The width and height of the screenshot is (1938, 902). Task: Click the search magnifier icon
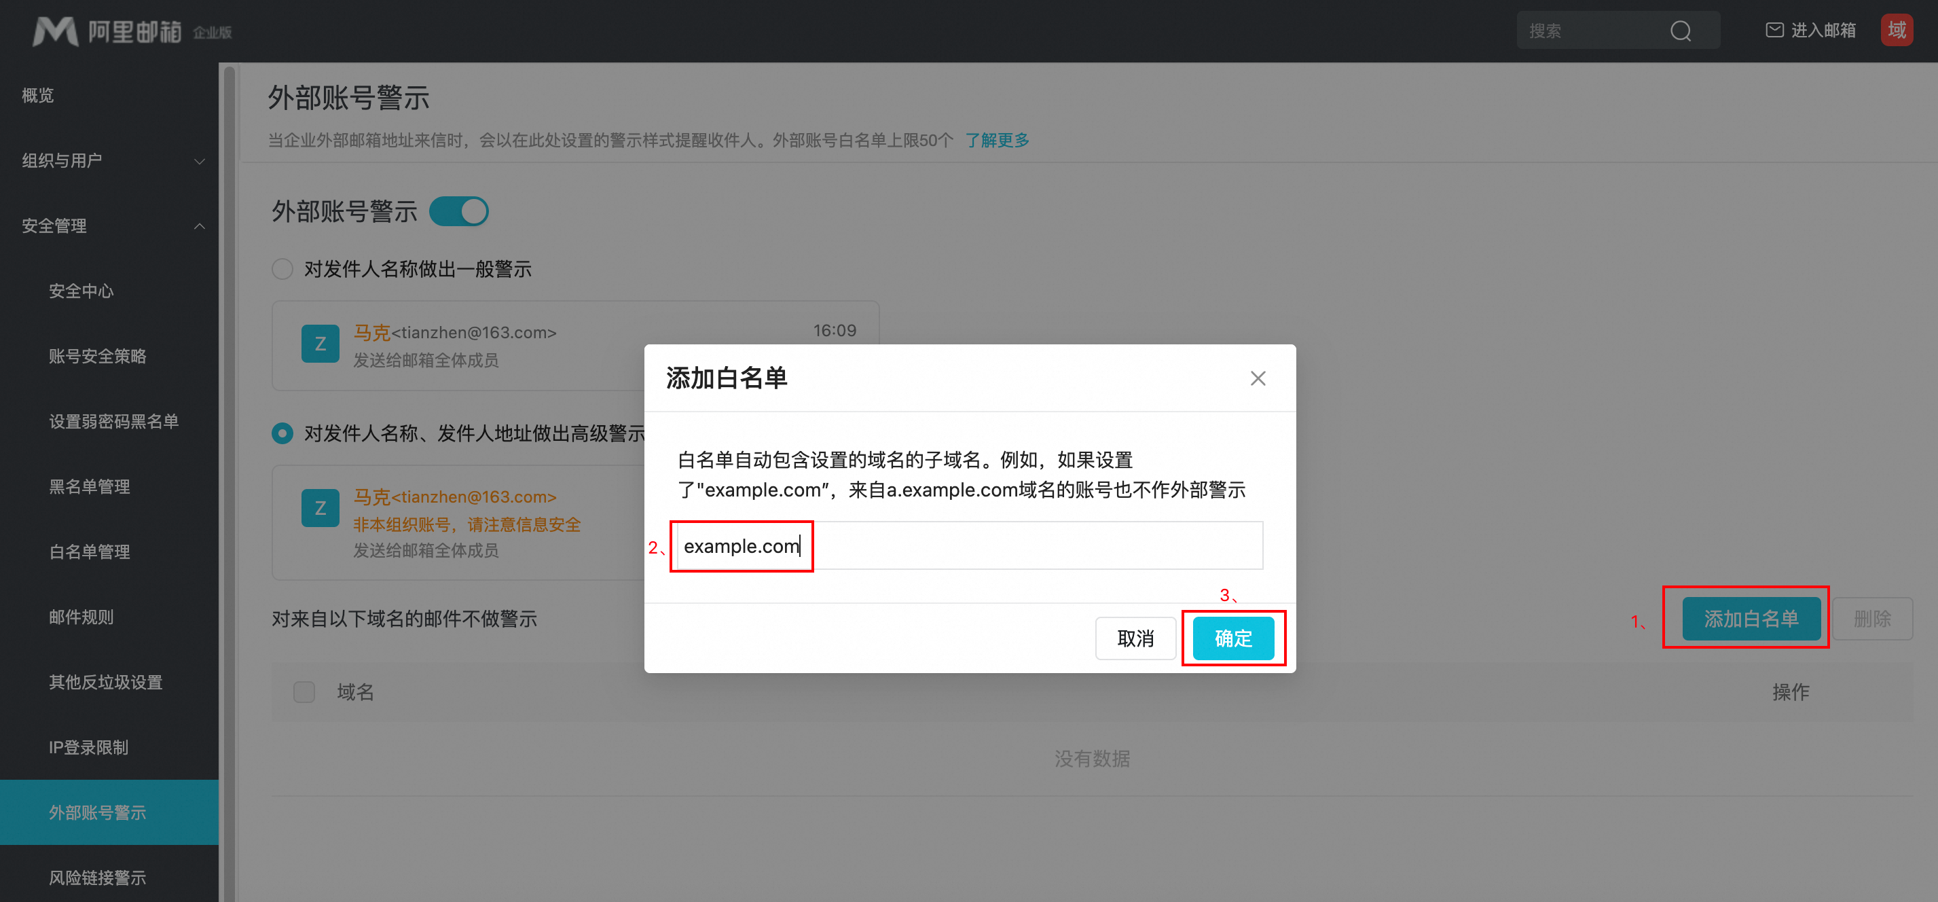coord(1680,31)
